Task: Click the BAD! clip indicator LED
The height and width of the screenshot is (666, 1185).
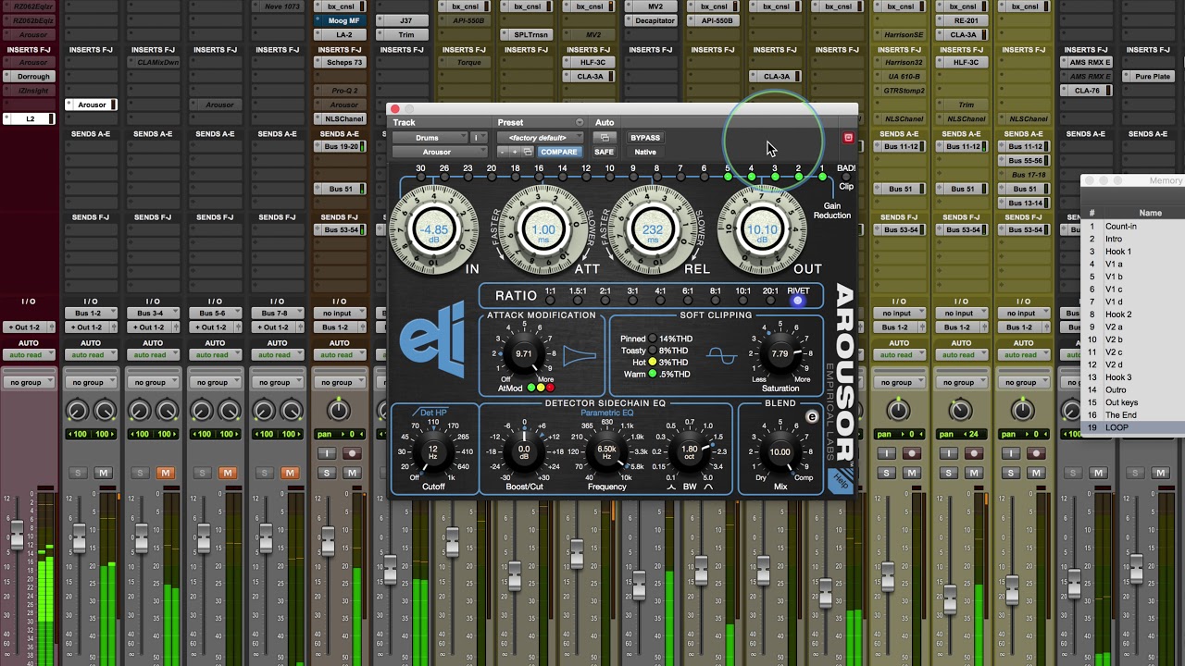Action: point(845,178)
